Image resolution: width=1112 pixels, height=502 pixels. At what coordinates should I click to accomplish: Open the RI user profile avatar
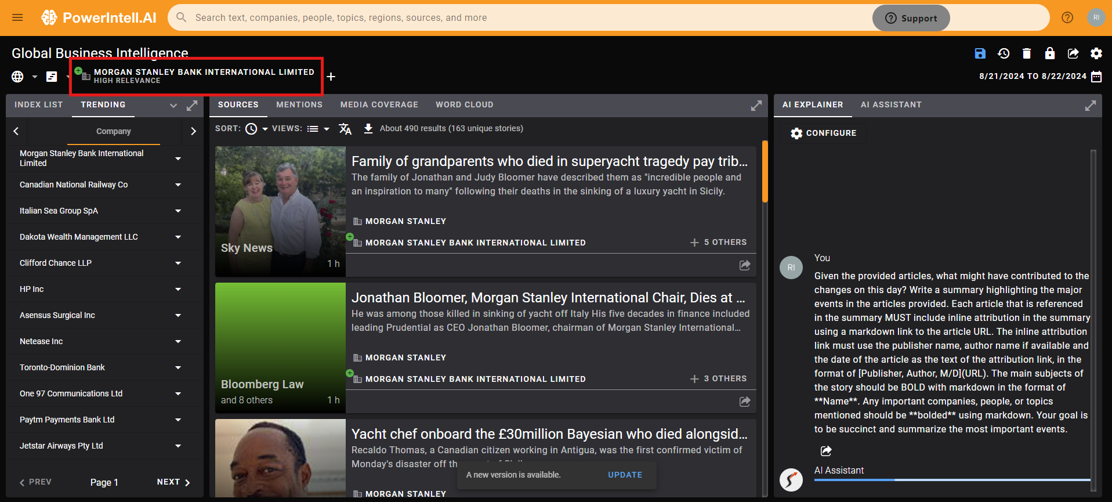[x=1096, y=17]
